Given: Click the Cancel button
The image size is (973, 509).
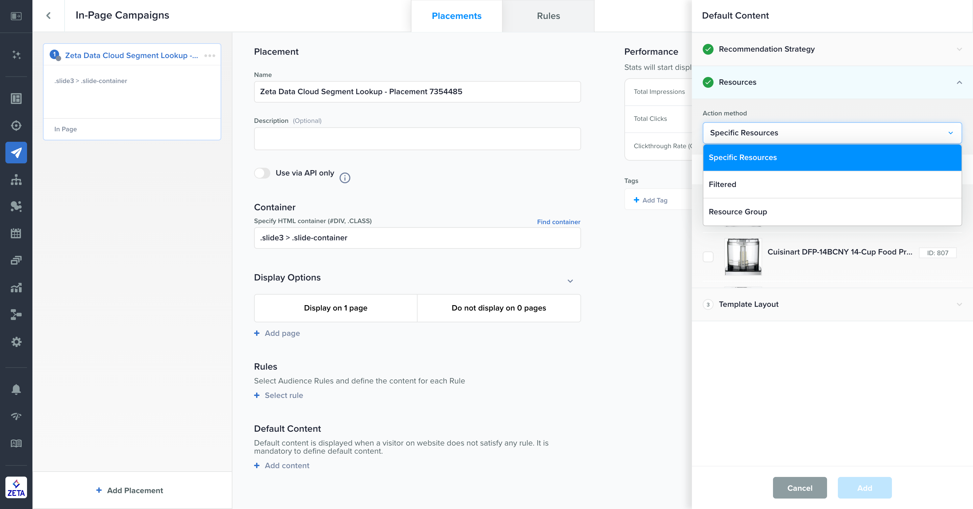Looking at the screenshot, I should (799, 488).
